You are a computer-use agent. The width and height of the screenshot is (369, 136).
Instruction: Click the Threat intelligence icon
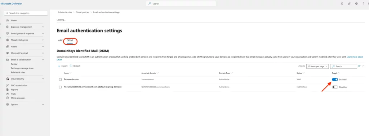(8, 40)
